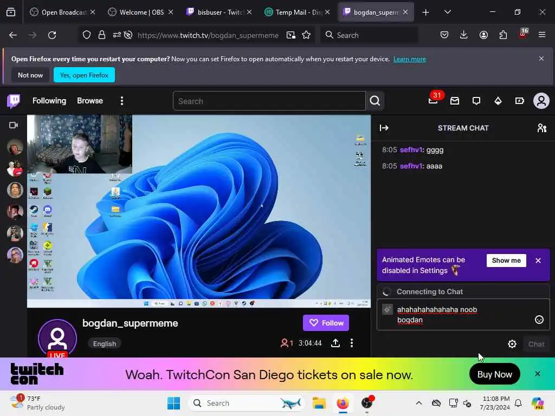Open Firefox downloads panel
The height and width of the screenshot is (416, 555).
pyautogui.click(x=464, y=35)
